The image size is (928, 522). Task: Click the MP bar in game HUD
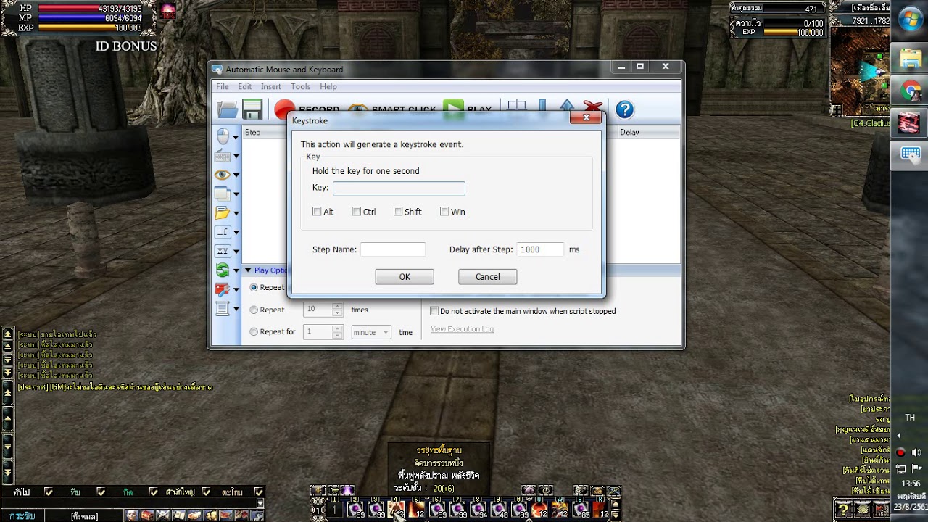tap(90, 18)
